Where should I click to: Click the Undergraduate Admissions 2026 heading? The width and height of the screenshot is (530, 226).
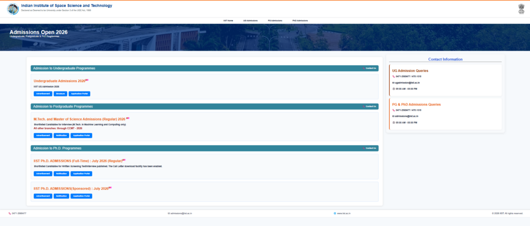(x=60, y=81)
